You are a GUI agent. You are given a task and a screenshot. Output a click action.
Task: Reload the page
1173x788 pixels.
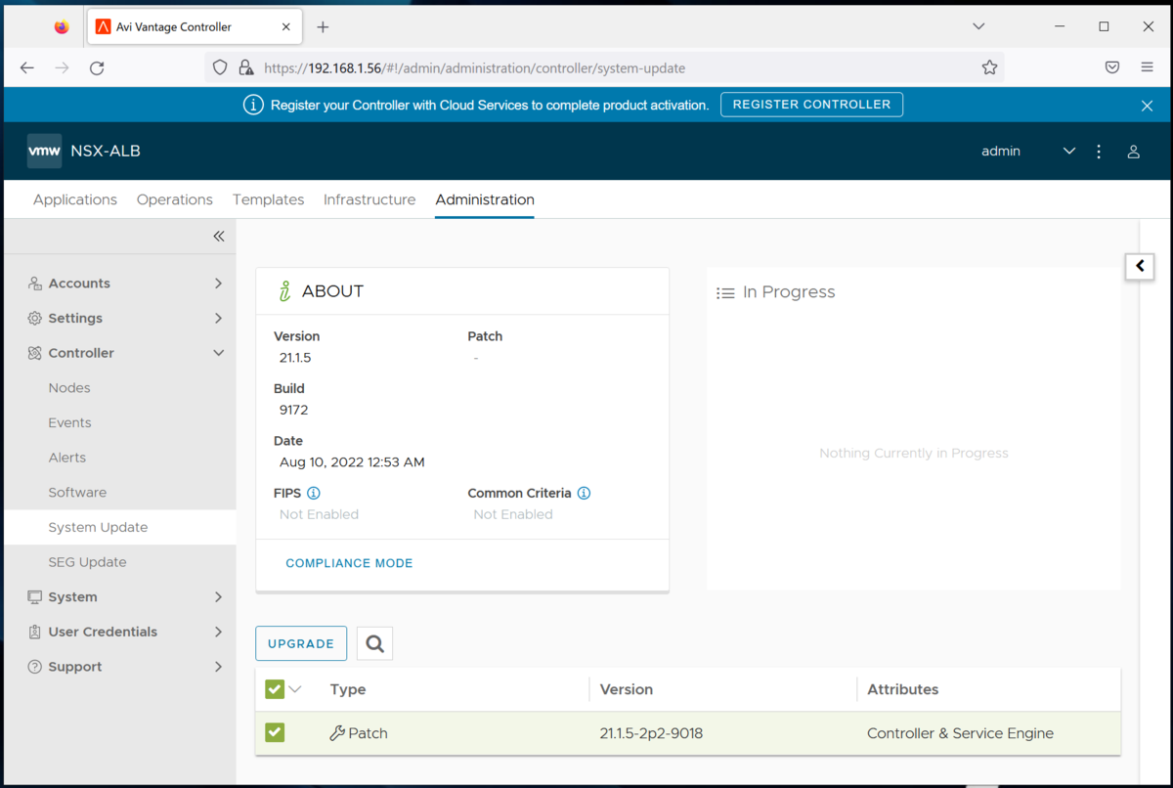(x=97, y=67)
